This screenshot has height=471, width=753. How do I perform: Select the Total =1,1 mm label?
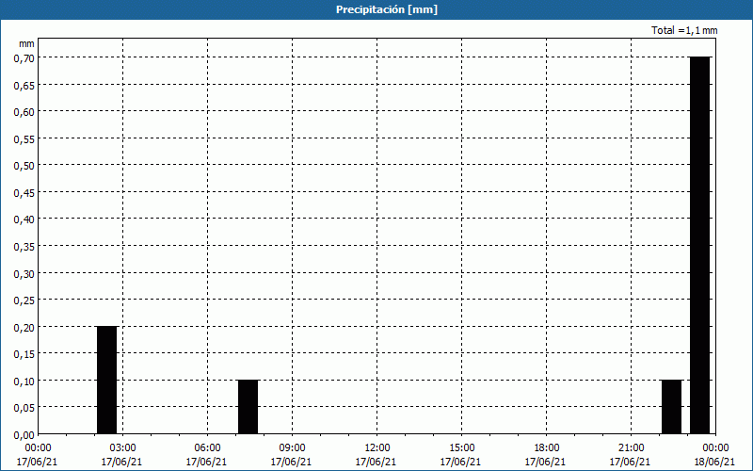tap(684, 30)
